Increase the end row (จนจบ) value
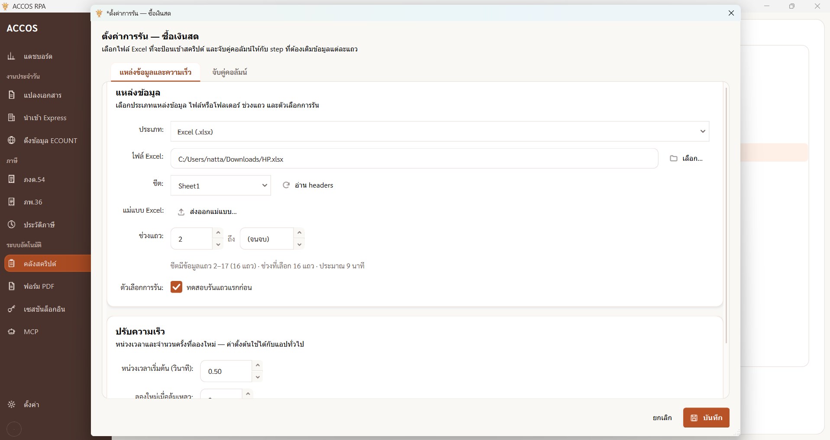 pos(299,233)
